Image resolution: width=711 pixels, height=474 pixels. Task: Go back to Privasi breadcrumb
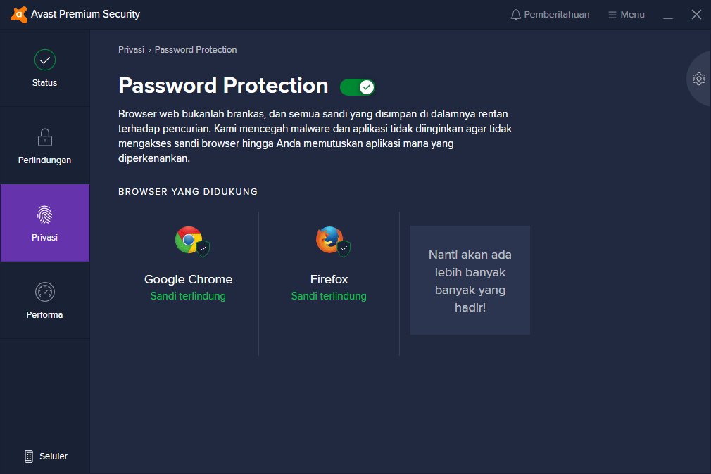[x=131, y=50]
